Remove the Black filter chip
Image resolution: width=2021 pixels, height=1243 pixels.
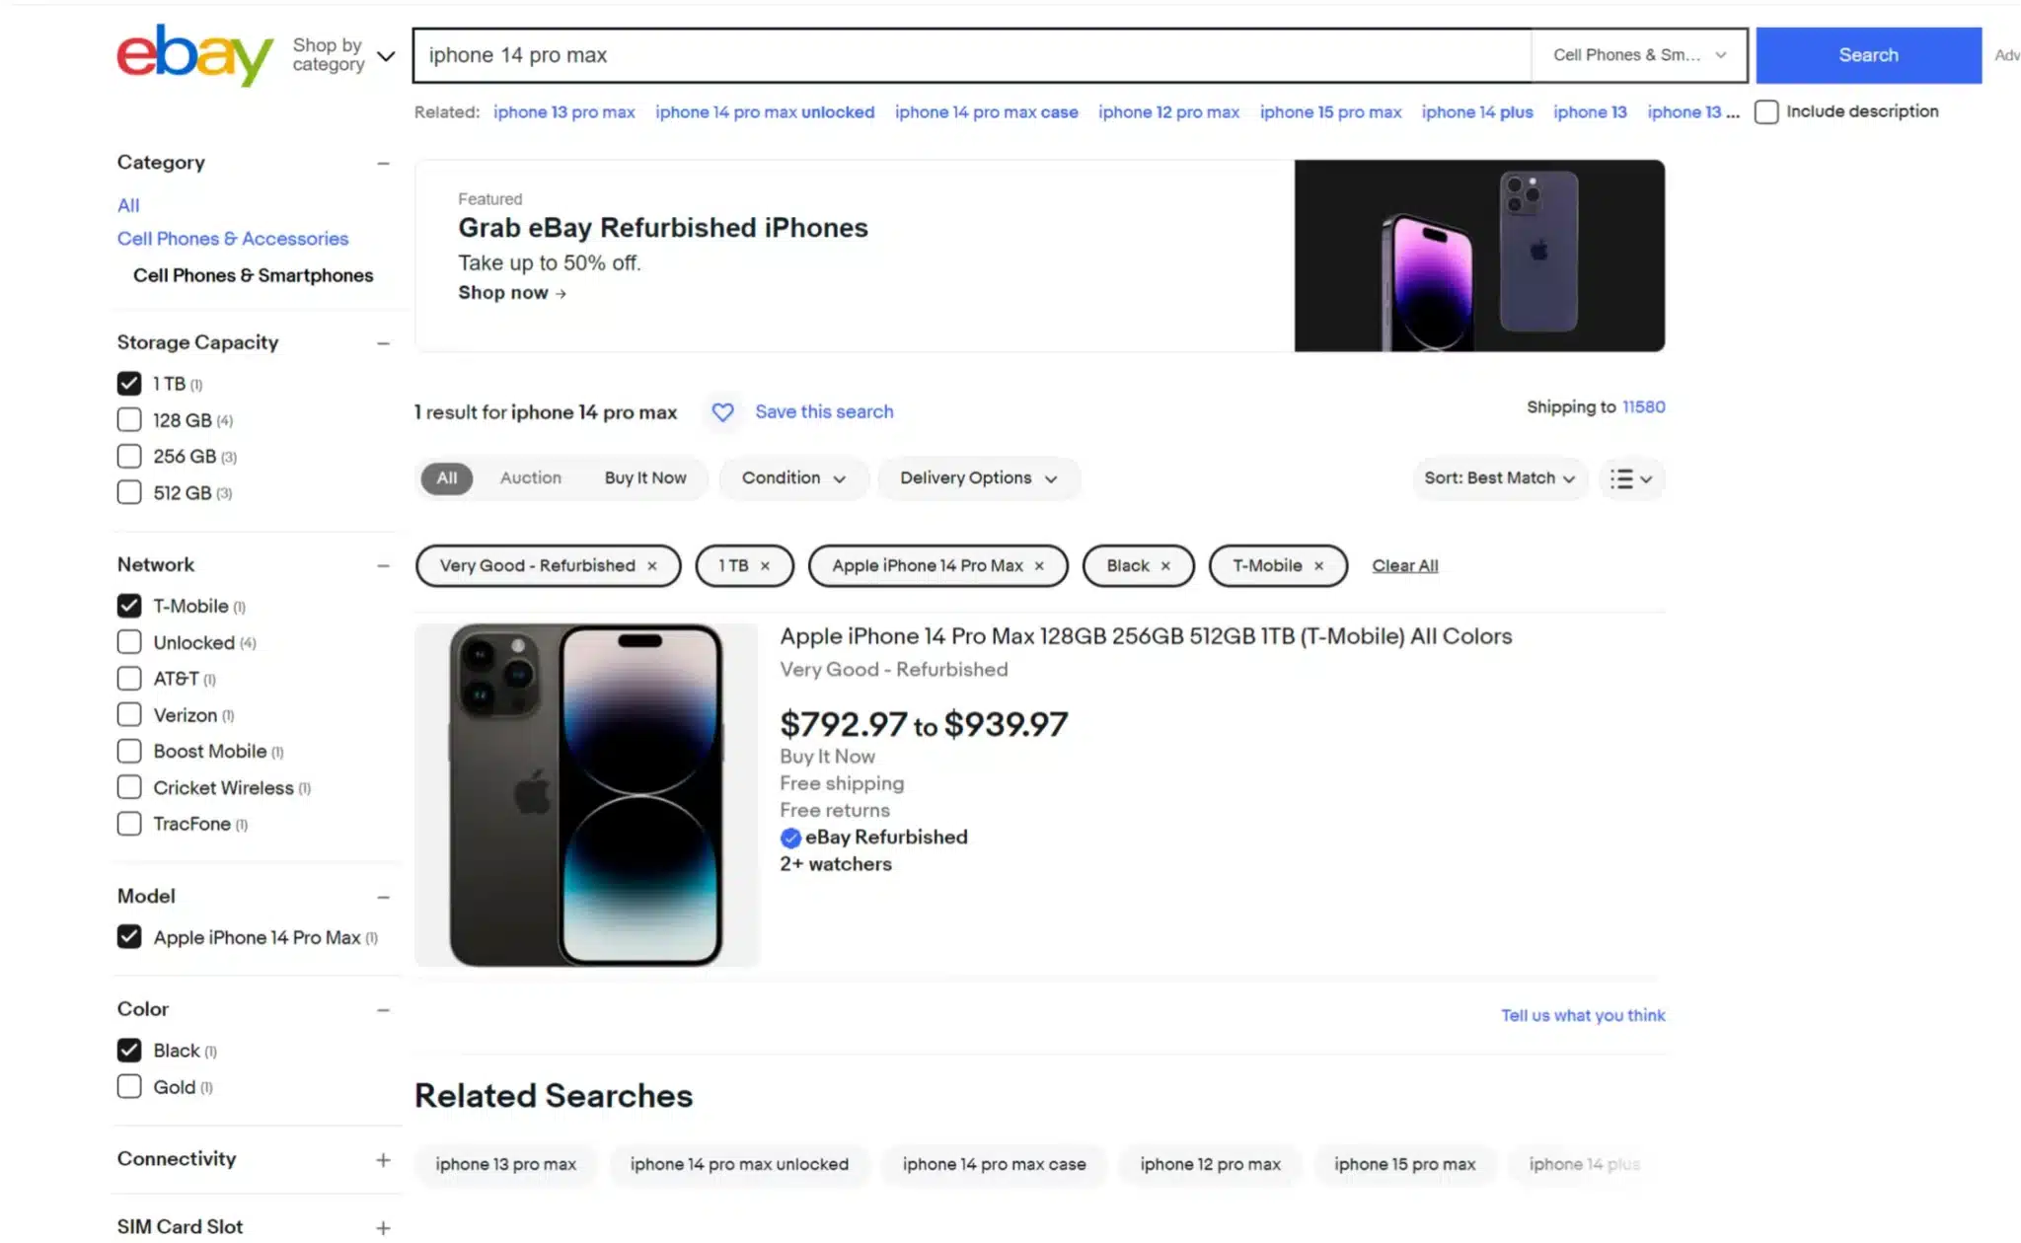(x=1166, y=565)
